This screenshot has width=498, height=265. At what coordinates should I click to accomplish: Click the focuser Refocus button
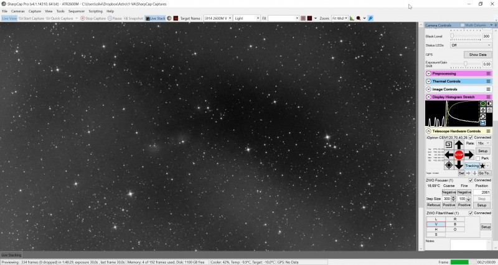pyautogui.click(x=433, y=205)
